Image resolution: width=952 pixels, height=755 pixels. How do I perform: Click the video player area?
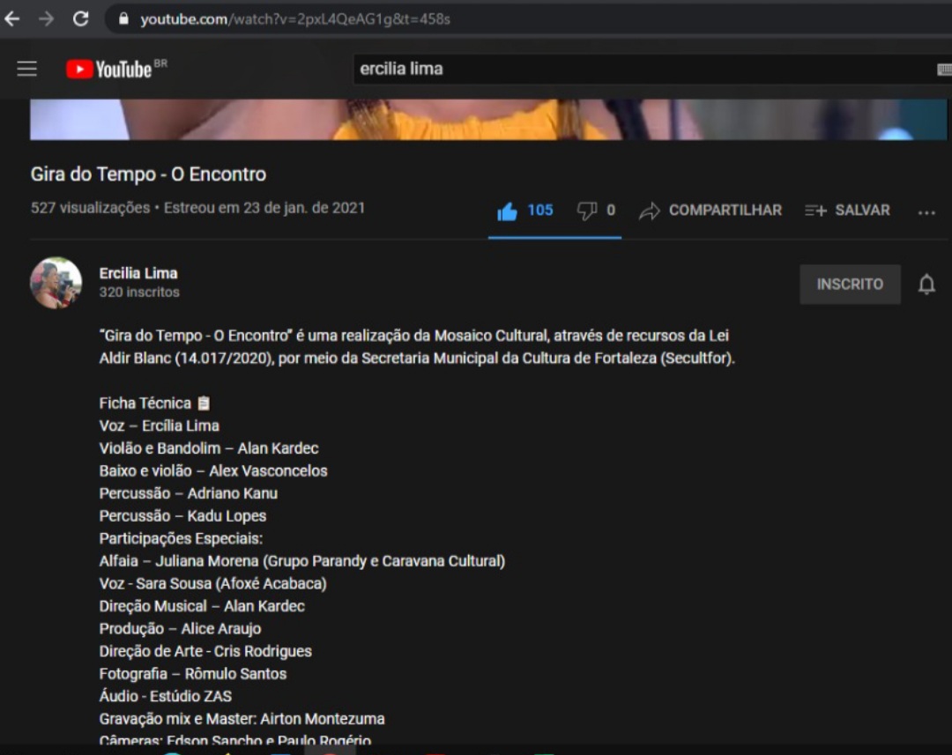[488, 120]
